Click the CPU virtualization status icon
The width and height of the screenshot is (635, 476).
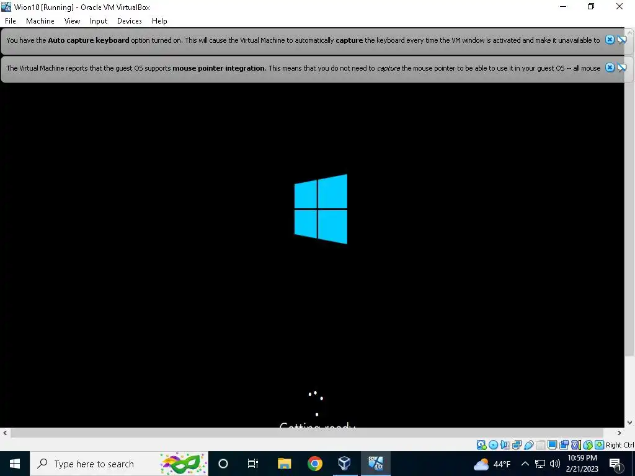[x=576, y=445]
